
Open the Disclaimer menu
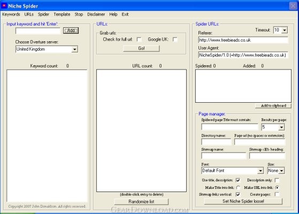pos(96,14)
